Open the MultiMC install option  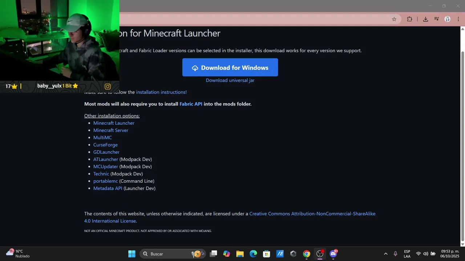tap(102, 137)
